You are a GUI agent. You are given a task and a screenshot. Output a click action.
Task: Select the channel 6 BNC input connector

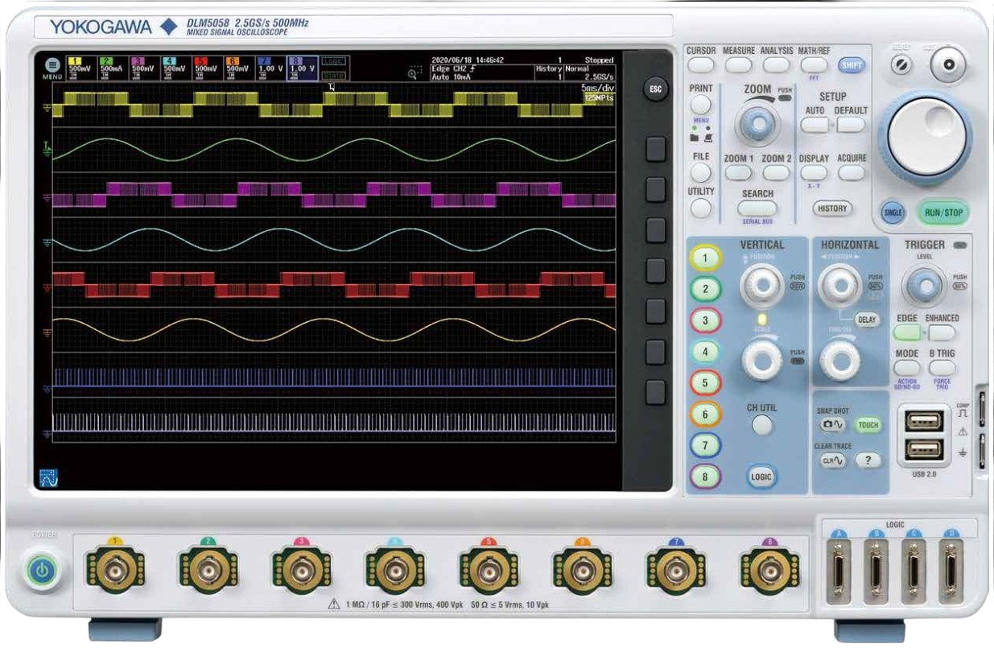point(582,572)
